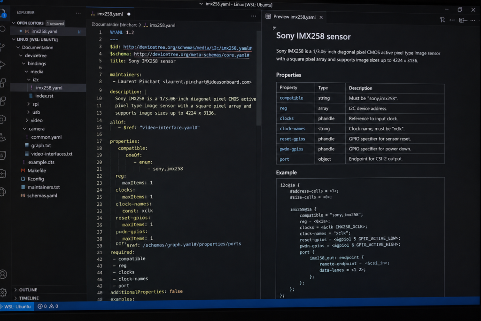The height and width of the screenshot is (321, 481).
Task: Open graph.txt in the file tree
Action: pos(41,145)
